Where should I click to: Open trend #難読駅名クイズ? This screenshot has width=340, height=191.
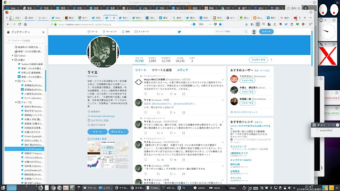pyautogui.click(x=239, y=153)
